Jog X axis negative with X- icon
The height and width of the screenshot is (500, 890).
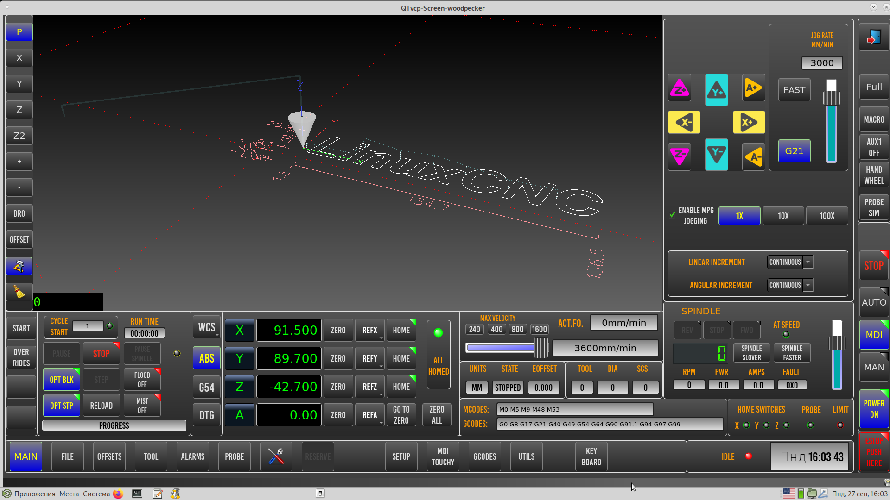point(684,122)
